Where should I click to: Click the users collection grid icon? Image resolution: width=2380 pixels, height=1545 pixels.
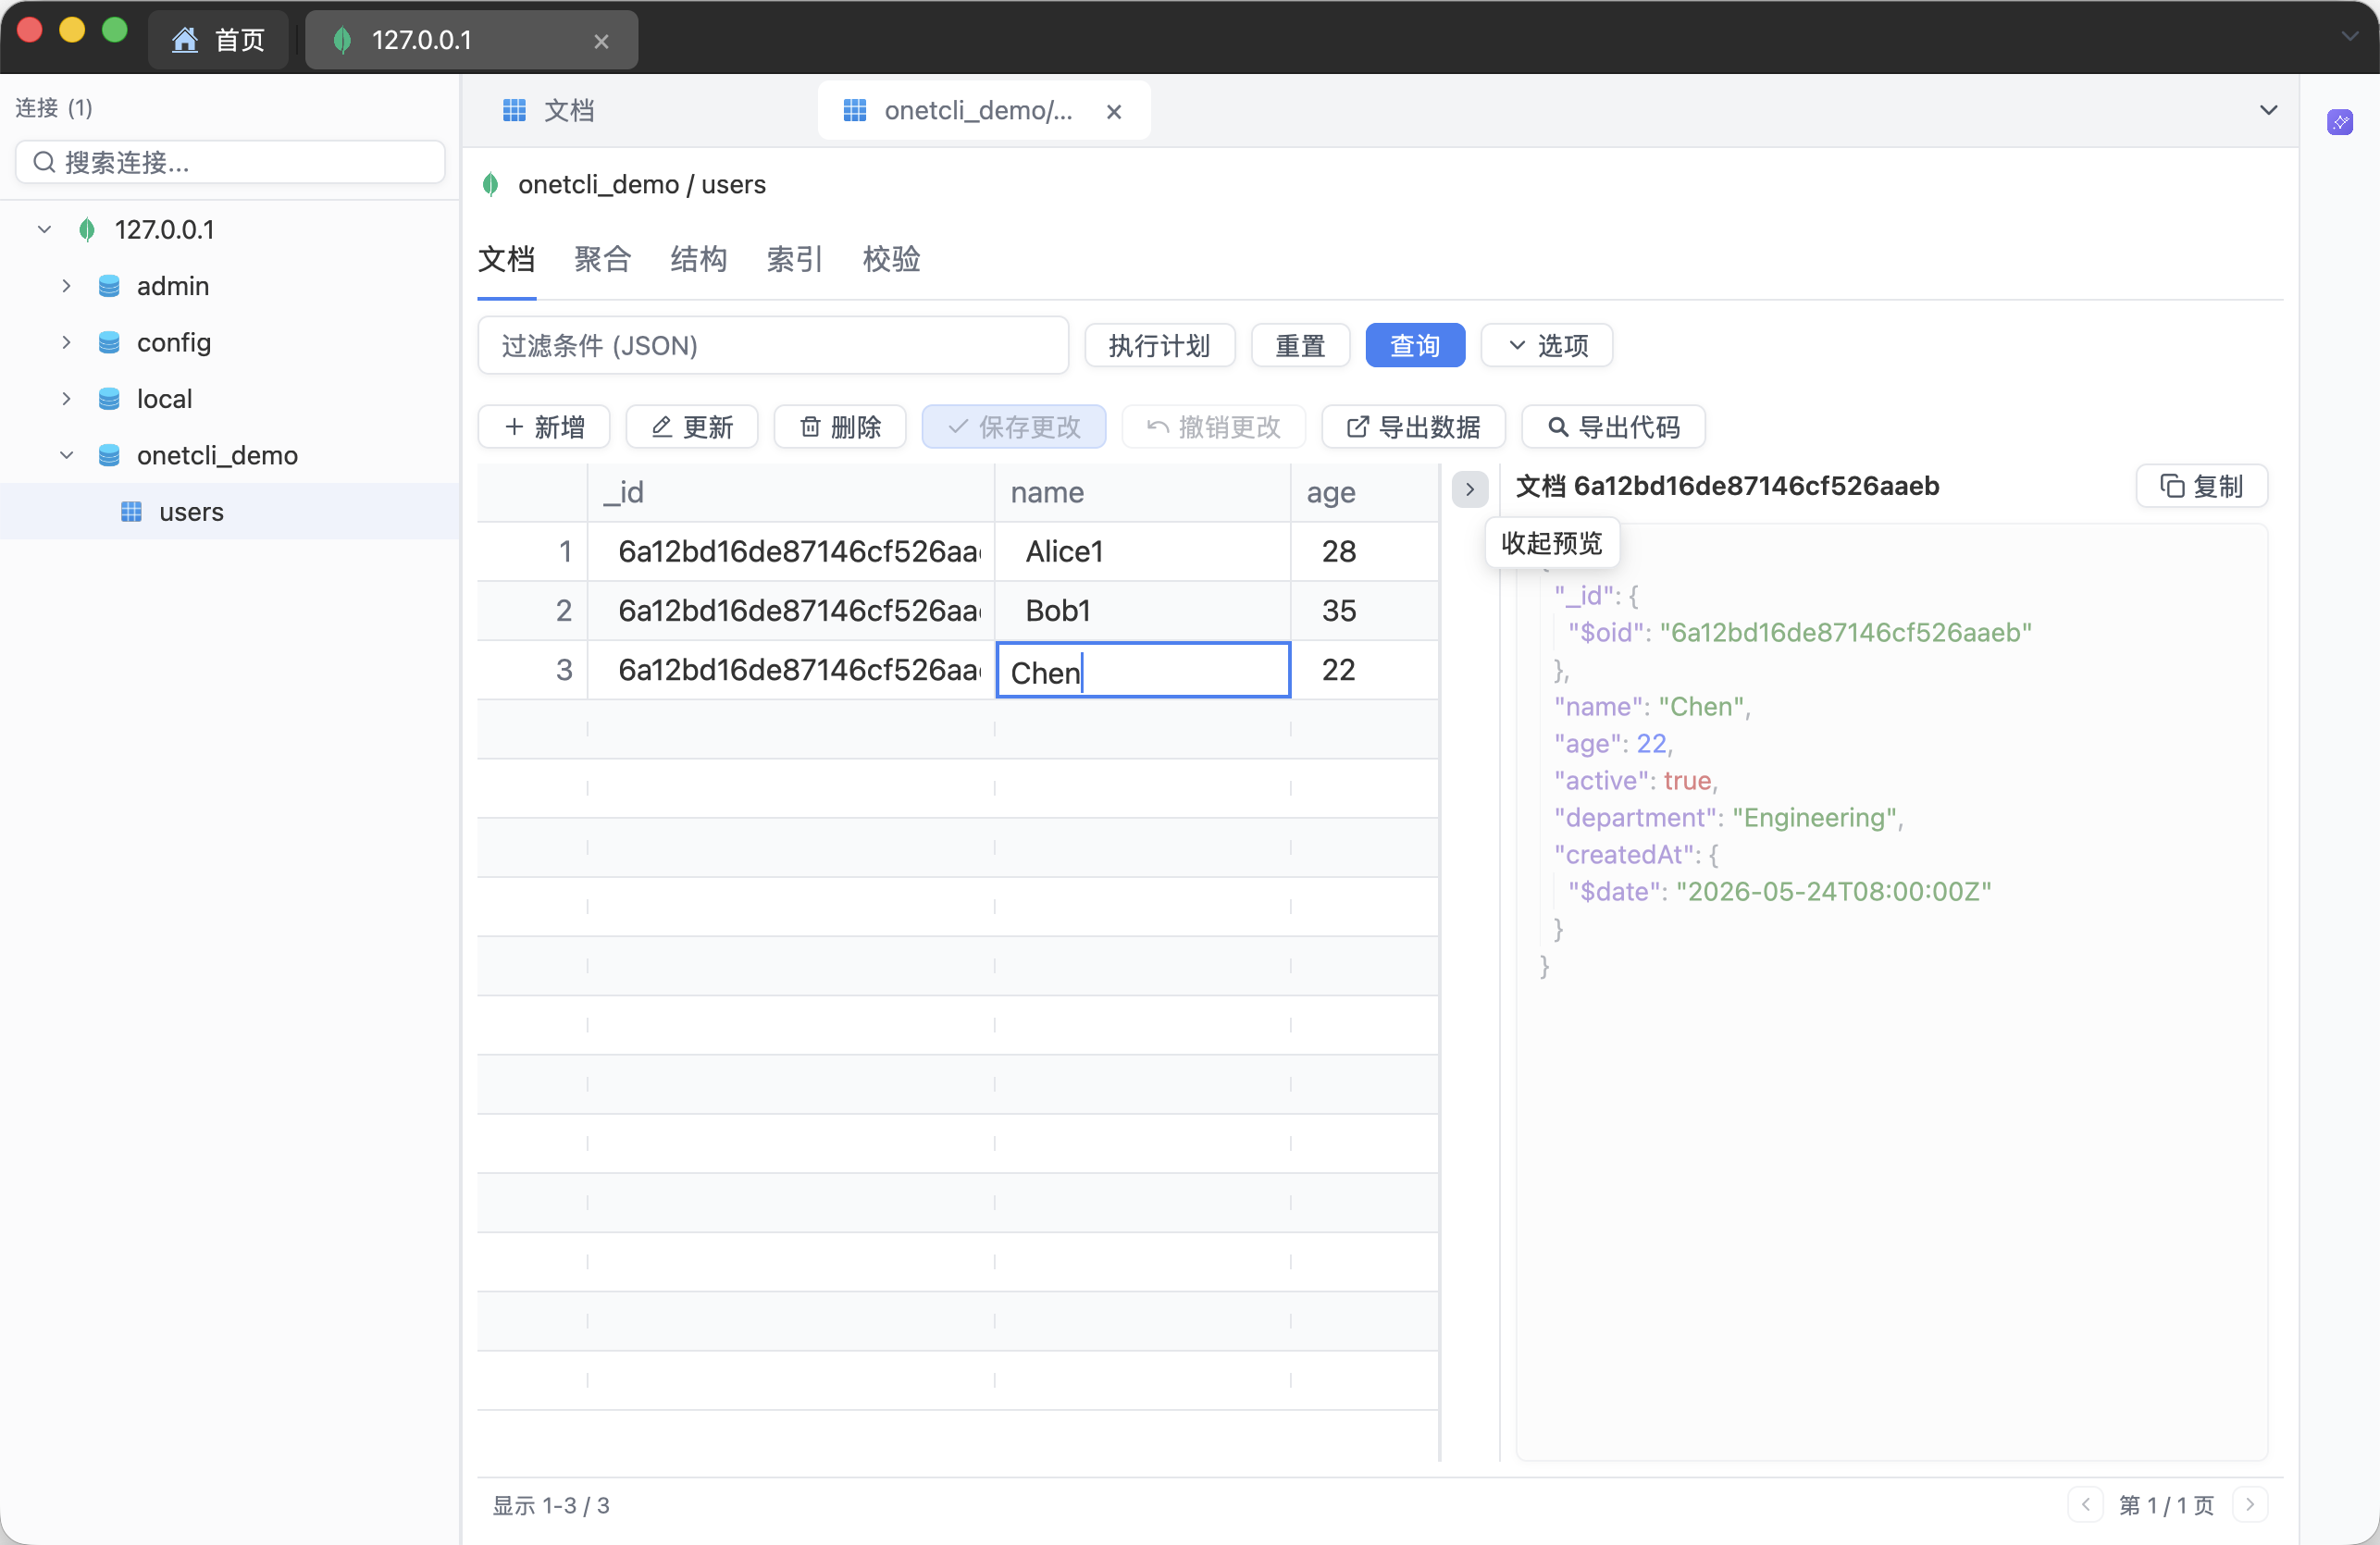[x=131, y=512]
